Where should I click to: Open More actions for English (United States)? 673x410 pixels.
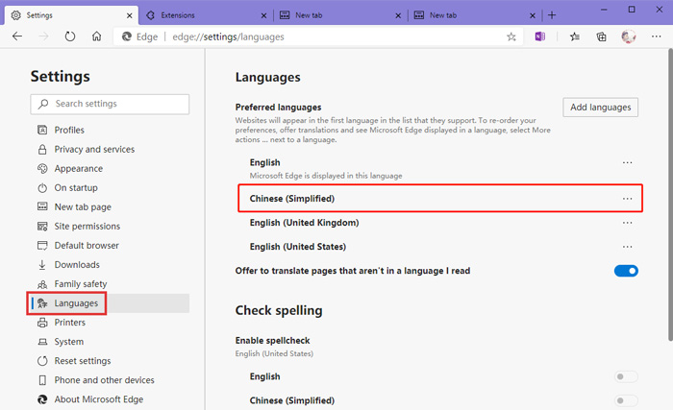(x=627, y=247)
